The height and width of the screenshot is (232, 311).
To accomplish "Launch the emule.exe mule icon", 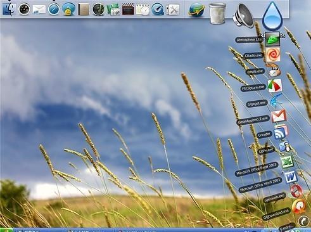I will [274, 70].
